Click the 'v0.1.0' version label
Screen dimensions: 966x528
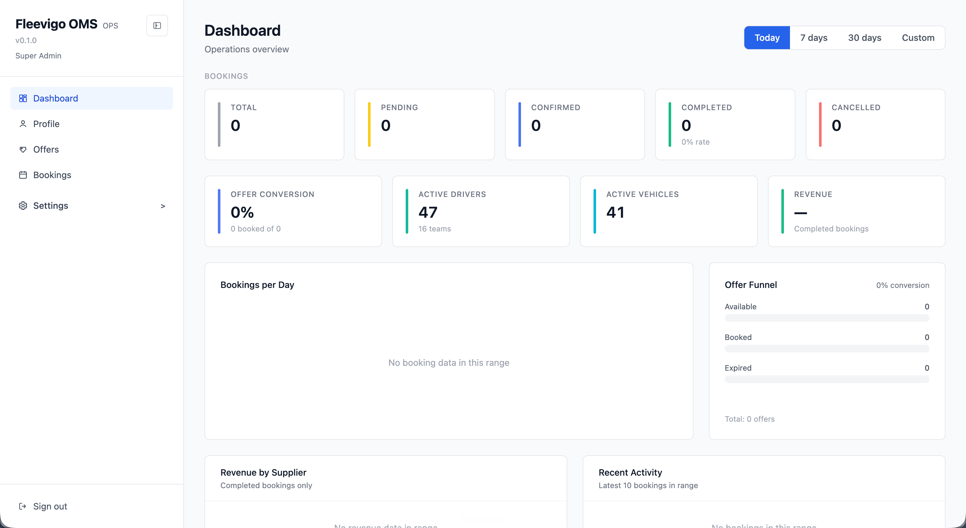pyautogui.click(x=26, y=41)
